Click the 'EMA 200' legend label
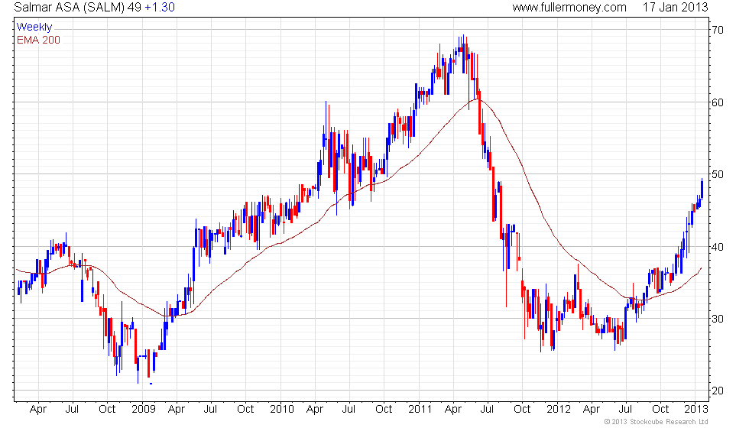This screenshot has width=749, height=428. pyautogui.click(x=39, y=40)
